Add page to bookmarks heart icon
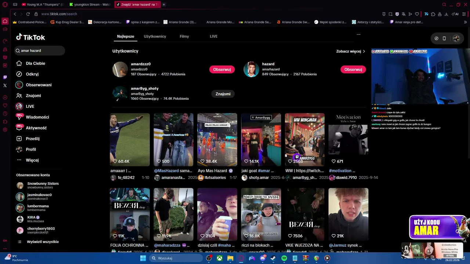 click(417, 14)
